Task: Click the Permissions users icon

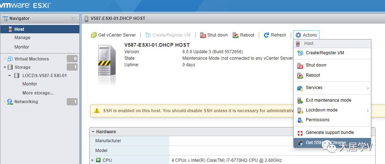Action: pyautogui.click(x=300, y=120)
